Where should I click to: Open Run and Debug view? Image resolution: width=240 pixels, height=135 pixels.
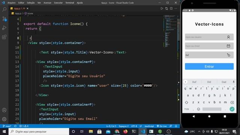tap(4, 28)
